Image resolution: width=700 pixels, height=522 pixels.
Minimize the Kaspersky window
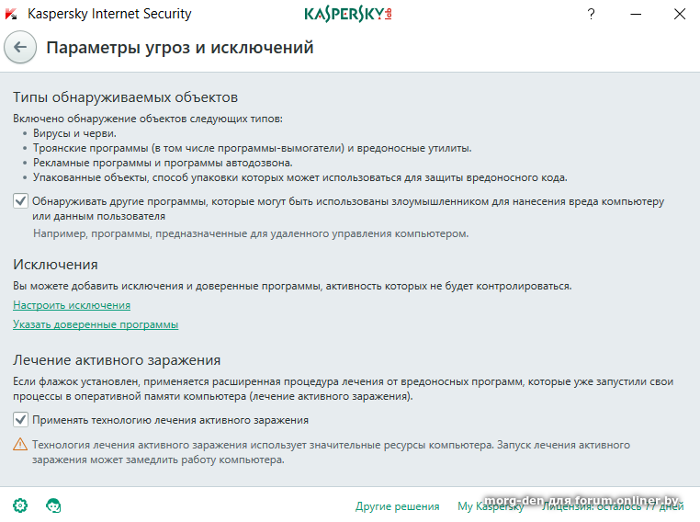636,15
